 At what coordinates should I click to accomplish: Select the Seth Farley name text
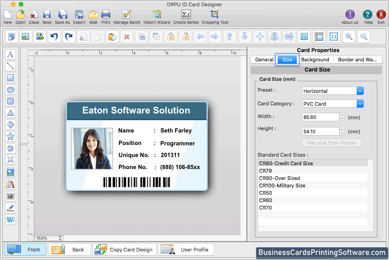pos(176,131)
